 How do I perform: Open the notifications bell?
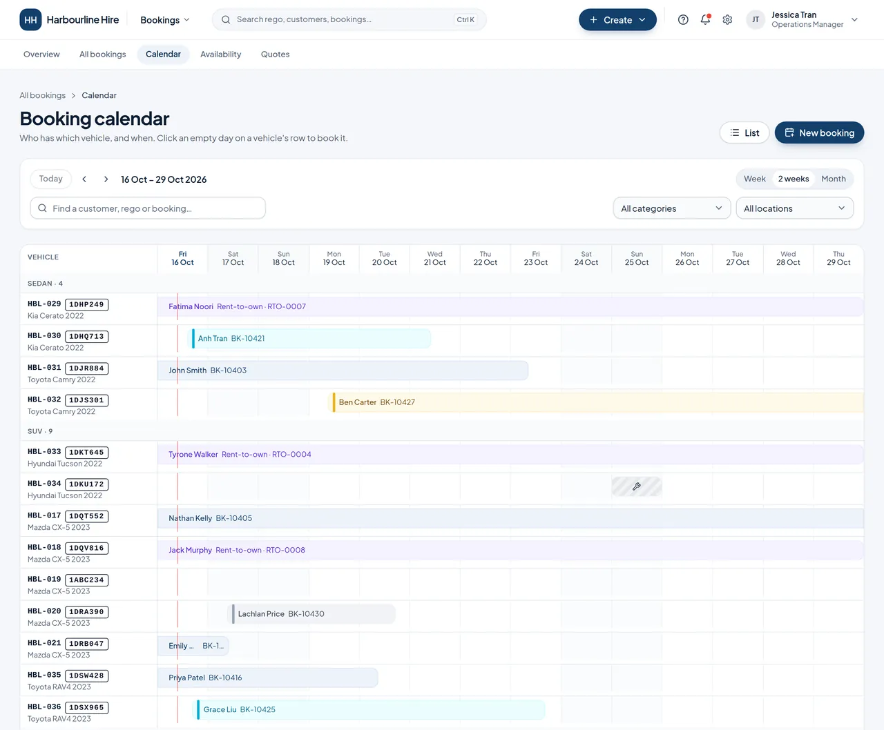coord(705,20)
